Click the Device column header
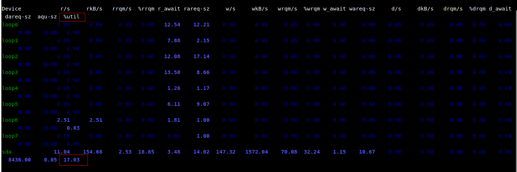Image resolution: width=517 pixels, height=172 pixels. click(x=12, y=9)
